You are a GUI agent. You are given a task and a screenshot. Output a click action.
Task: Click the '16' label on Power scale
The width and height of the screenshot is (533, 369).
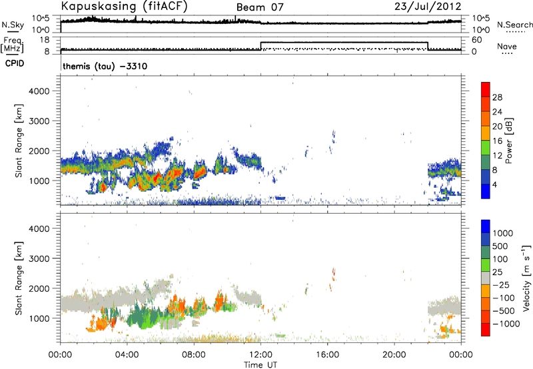(497, 141)
